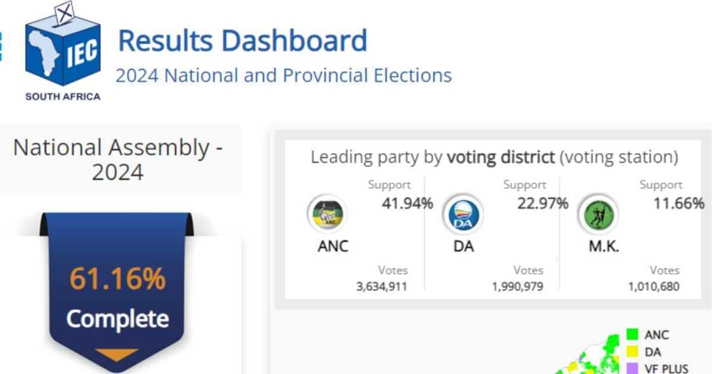
Task: Click ANC support figure 41.94%
Action: pos(407,204)
